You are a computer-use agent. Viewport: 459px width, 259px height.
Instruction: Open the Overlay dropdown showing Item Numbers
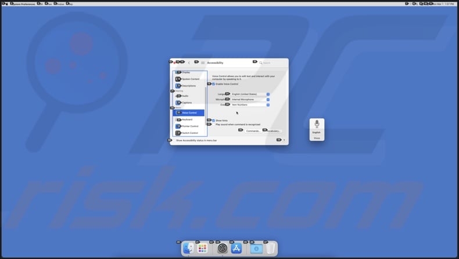(x=250, y=105)
